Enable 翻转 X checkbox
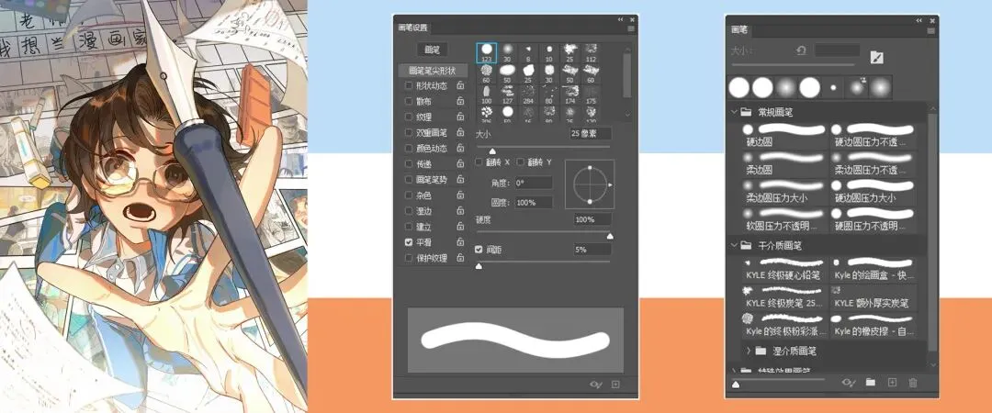Screen dimensions: 992x413 click(x=479, y=162)
